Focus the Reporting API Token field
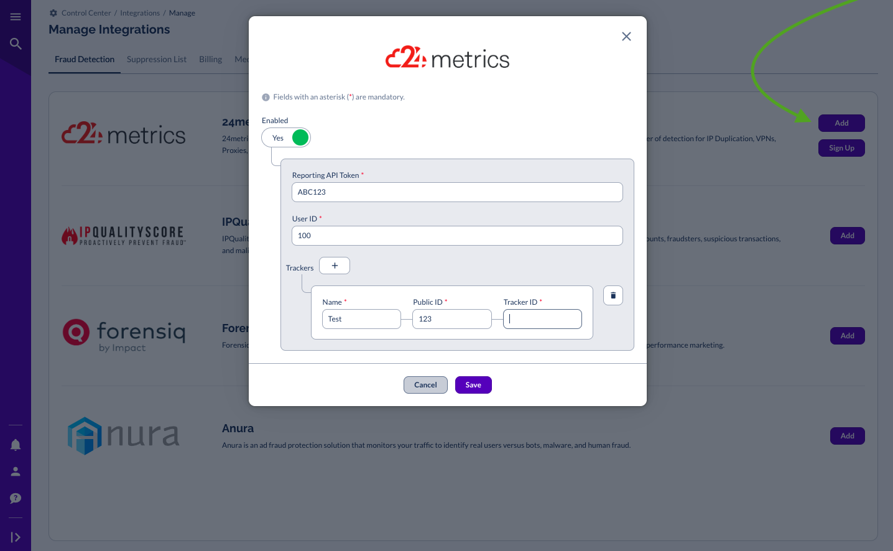The height and width of the screenshot is (551, 893). 457,192
